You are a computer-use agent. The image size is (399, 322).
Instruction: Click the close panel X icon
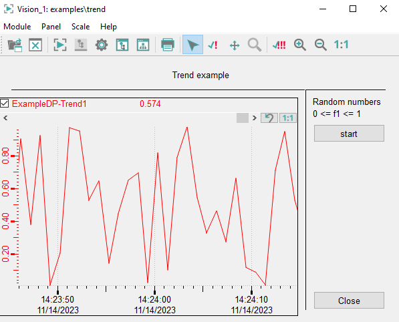(35, 45)
